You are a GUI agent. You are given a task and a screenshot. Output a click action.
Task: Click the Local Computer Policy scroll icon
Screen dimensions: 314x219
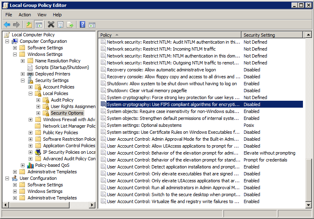[7, 35]
